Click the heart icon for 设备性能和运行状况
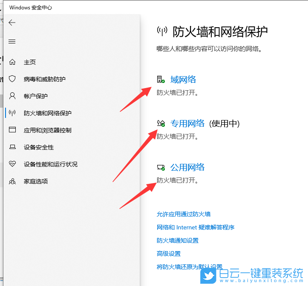 click(12, 164)
